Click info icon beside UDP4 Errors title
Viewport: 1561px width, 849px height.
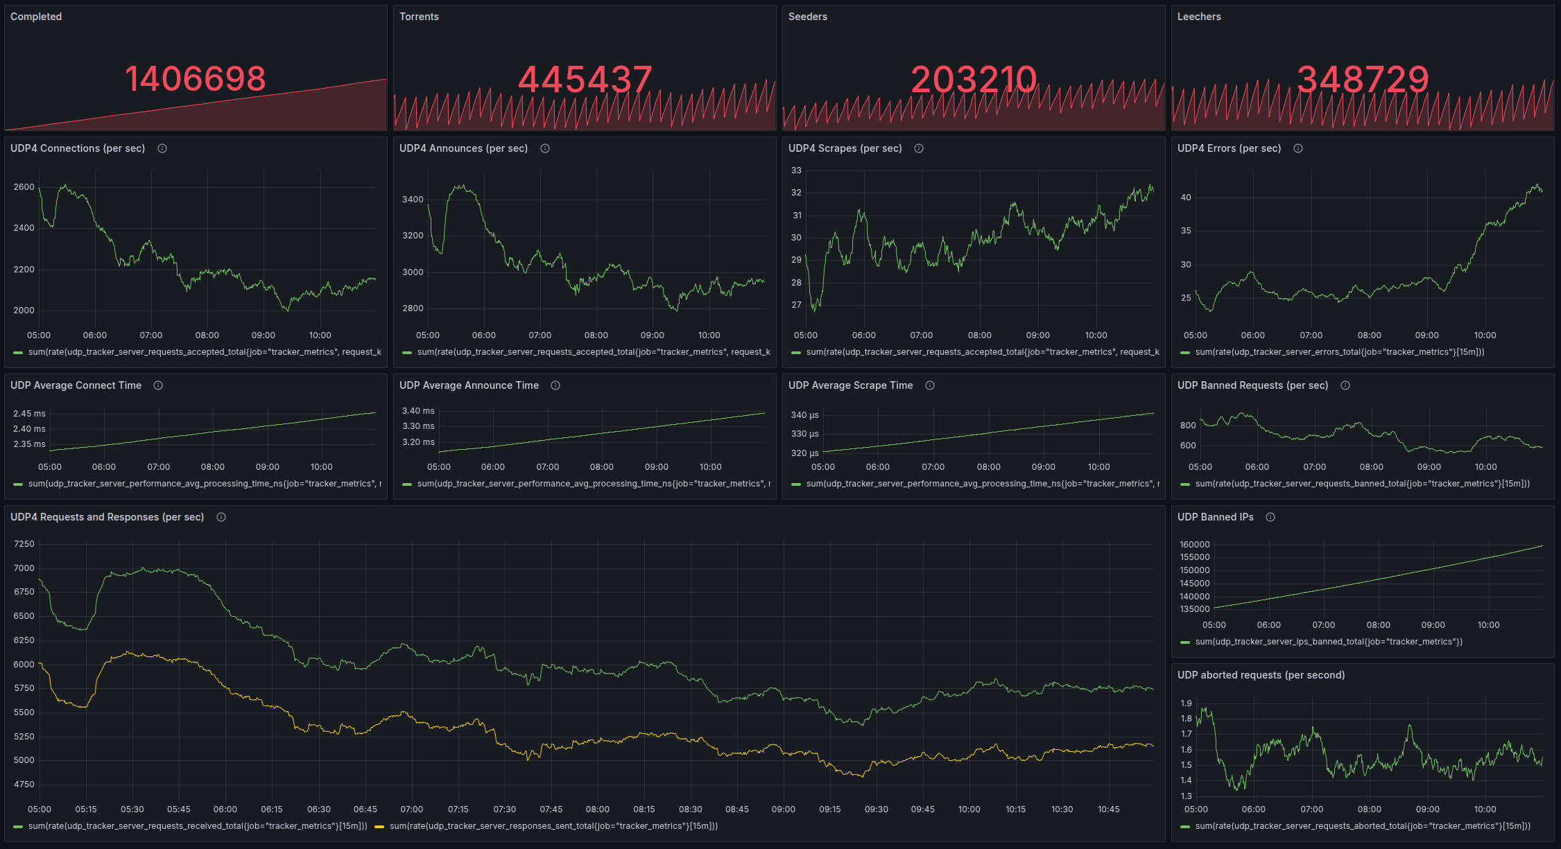(1298, 148)
